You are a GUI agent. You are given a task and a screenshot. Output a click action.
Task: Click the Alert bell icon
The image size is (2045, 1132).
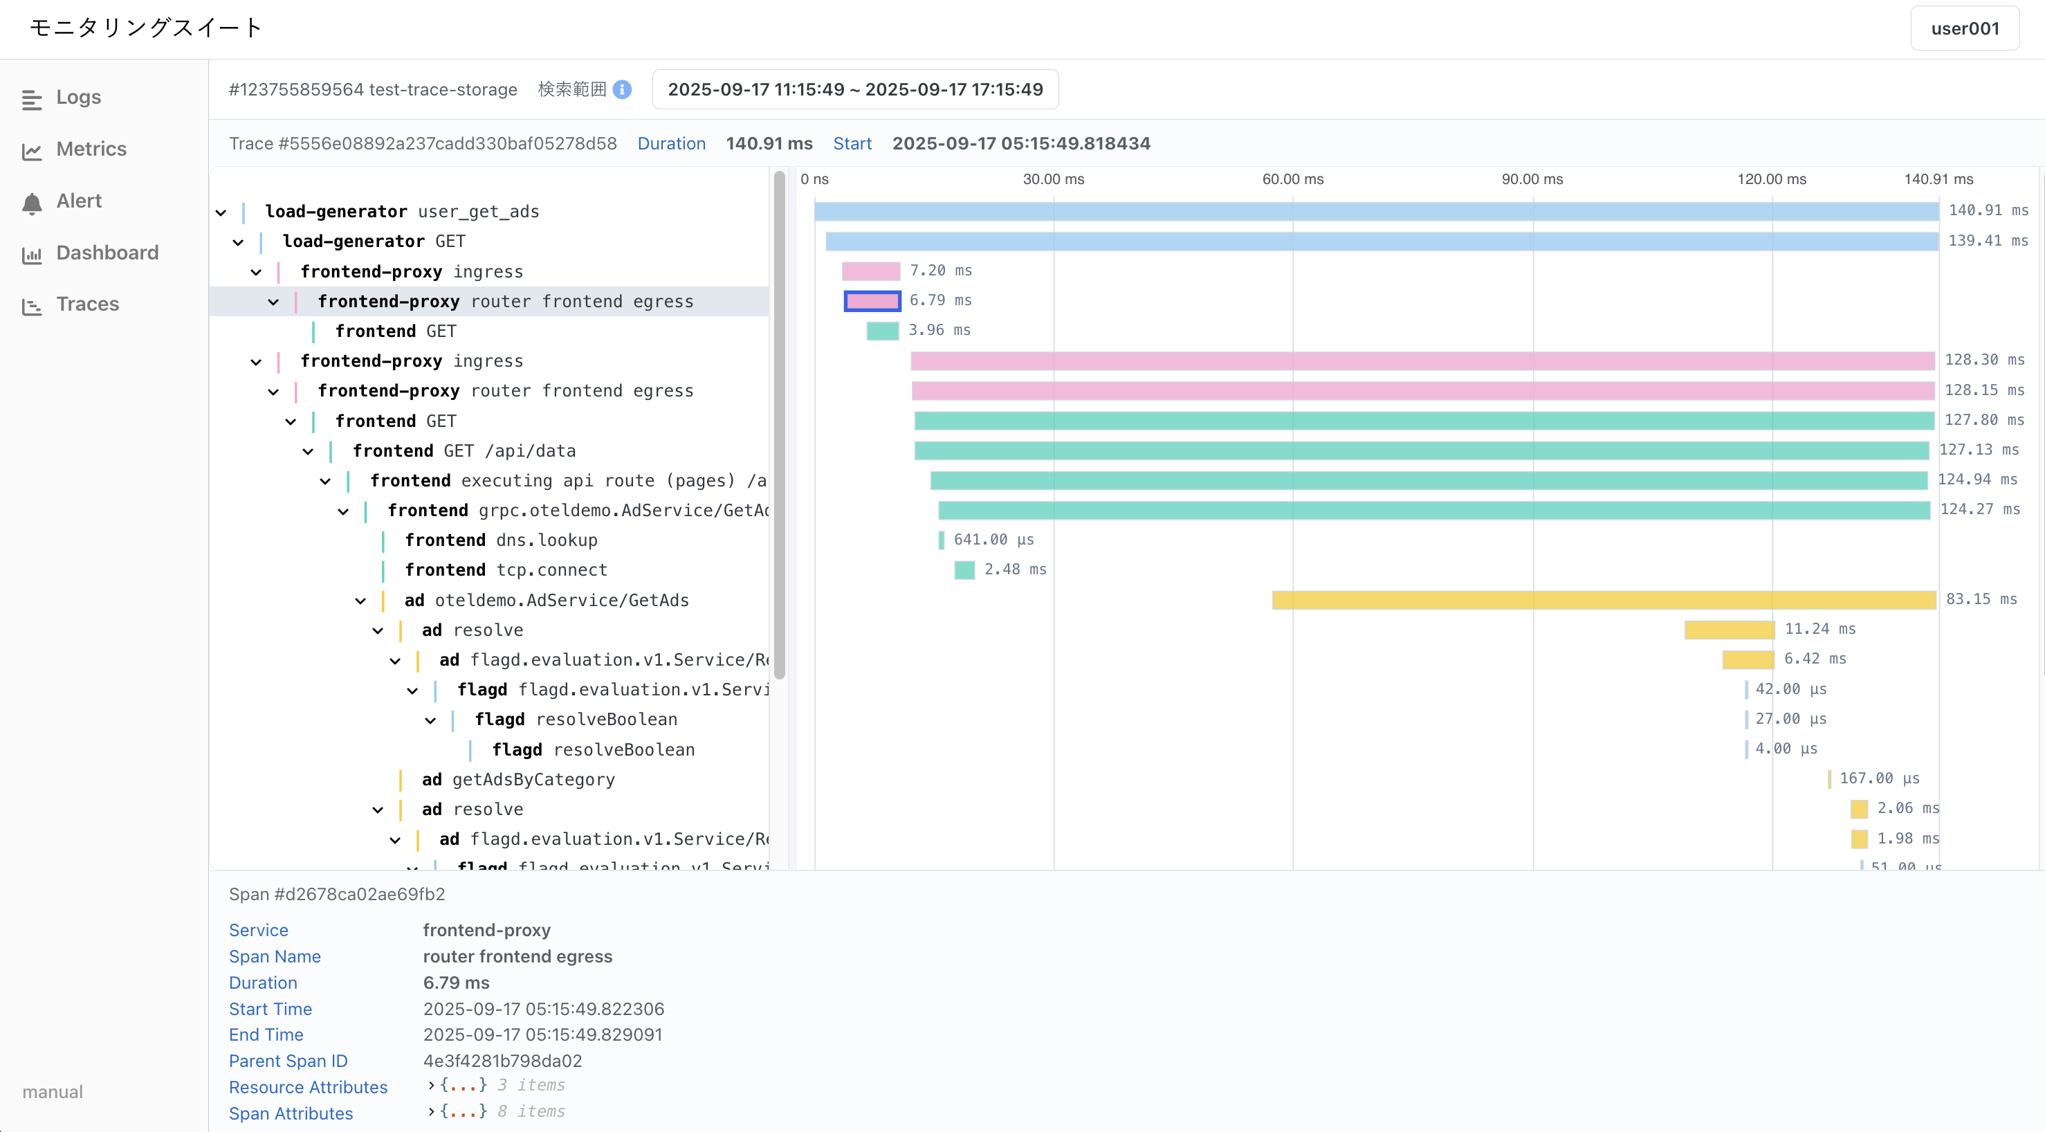[32, 203]
